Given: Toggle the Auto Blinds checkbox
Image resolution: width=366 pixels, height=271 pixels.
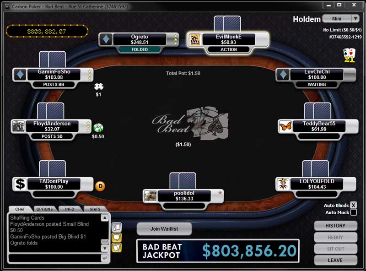Looking at the screenshot, I should 353,205.
